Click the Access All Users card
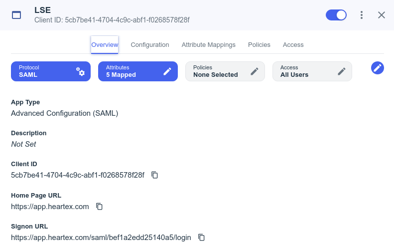 point(304,71)
